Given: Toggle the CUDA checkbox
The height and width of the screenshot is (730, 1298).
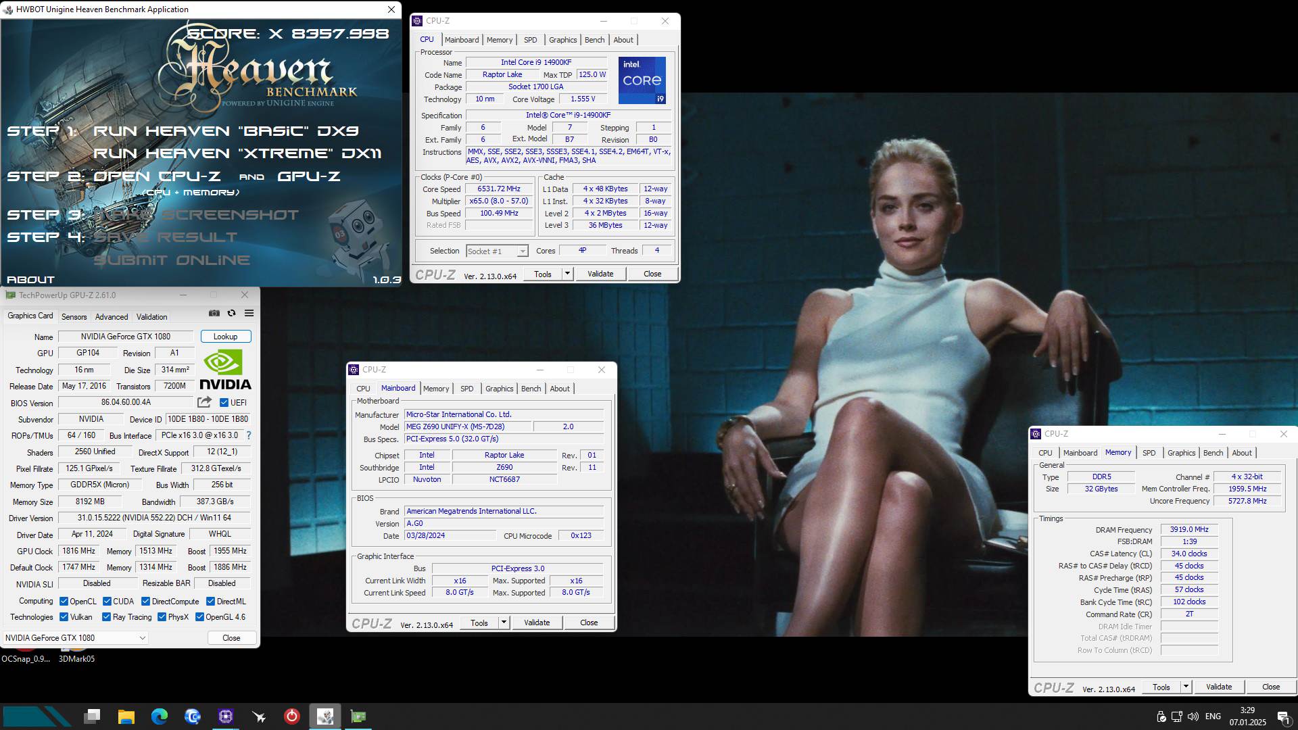Looking at the screenshot, I should coord(107,602).
